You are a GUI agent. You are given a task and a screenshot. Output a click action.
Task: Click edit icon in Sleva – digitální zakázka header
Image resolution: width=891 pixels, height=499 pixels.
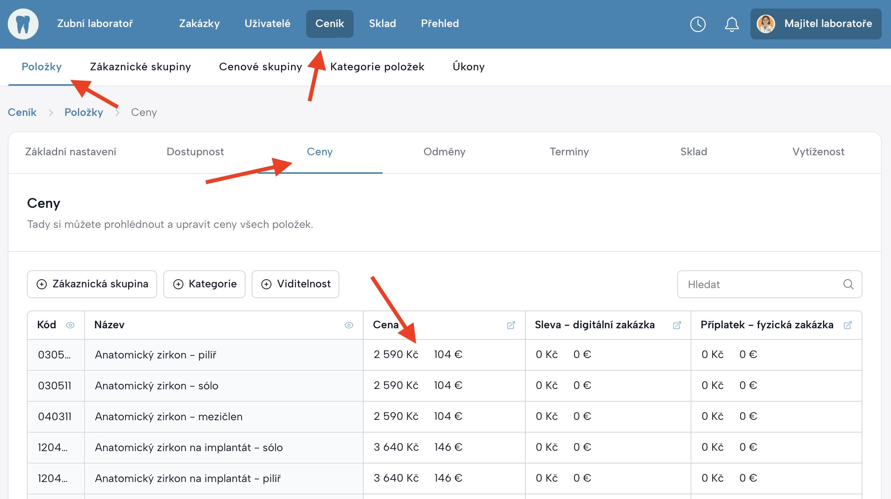pos(677,325)
